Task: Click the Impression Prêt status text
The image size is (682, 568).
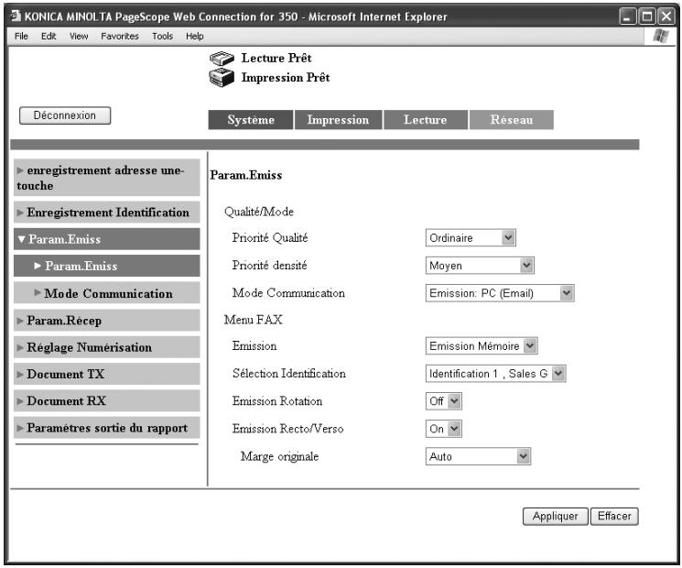Action: [x=286, y=78]
